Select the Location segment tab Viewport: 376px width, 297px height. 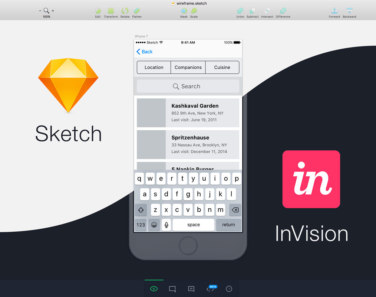pyautogui.click(x=154, y=67)
